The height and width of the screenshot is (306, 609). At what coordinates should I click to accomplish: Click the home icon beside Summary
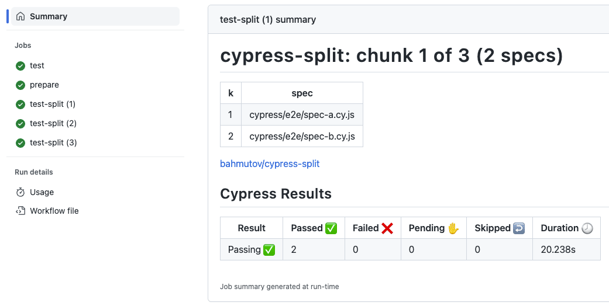pyautogui.click(x=20, y=16)
